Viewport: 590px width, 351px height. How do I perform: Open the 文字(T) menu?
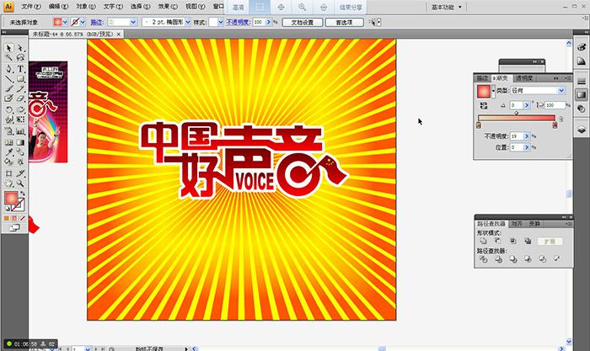point(113,7)
